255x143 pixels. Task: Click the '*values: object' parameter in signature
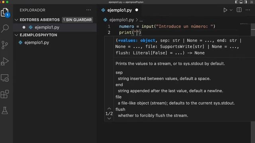137,41
